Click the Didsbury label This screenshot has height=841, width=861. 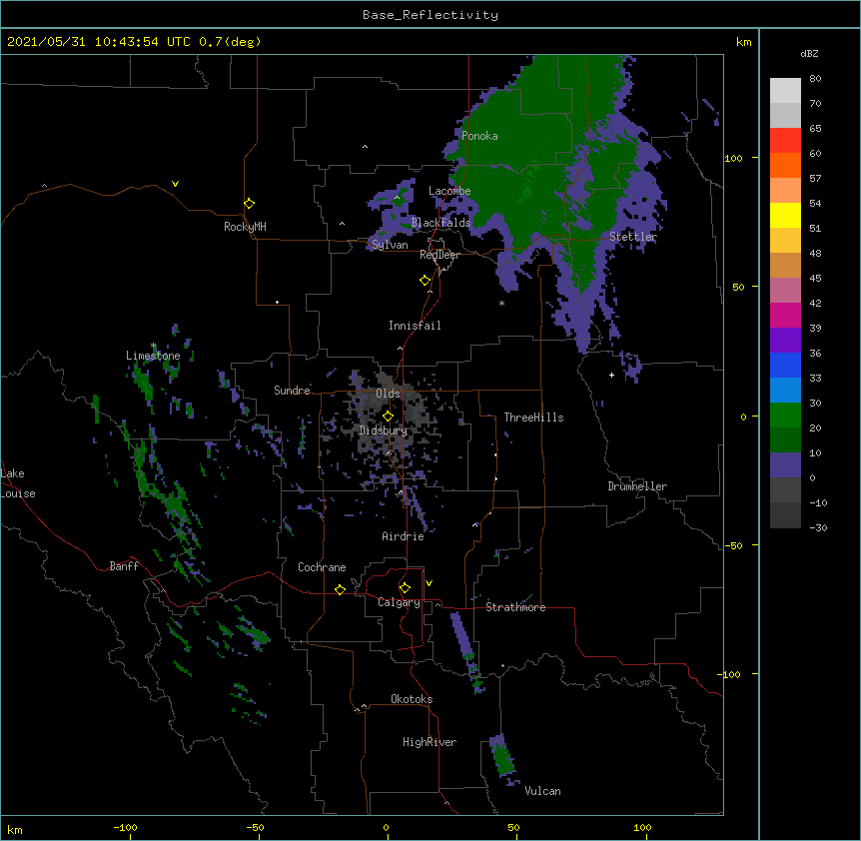pyautogui.click(x=384, y=430)
